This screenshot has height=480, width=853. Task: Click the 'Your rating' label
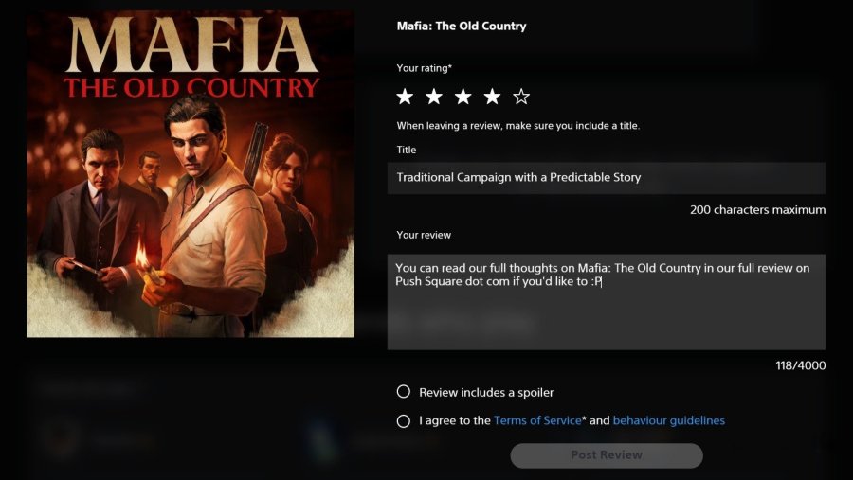click(426, 68)
